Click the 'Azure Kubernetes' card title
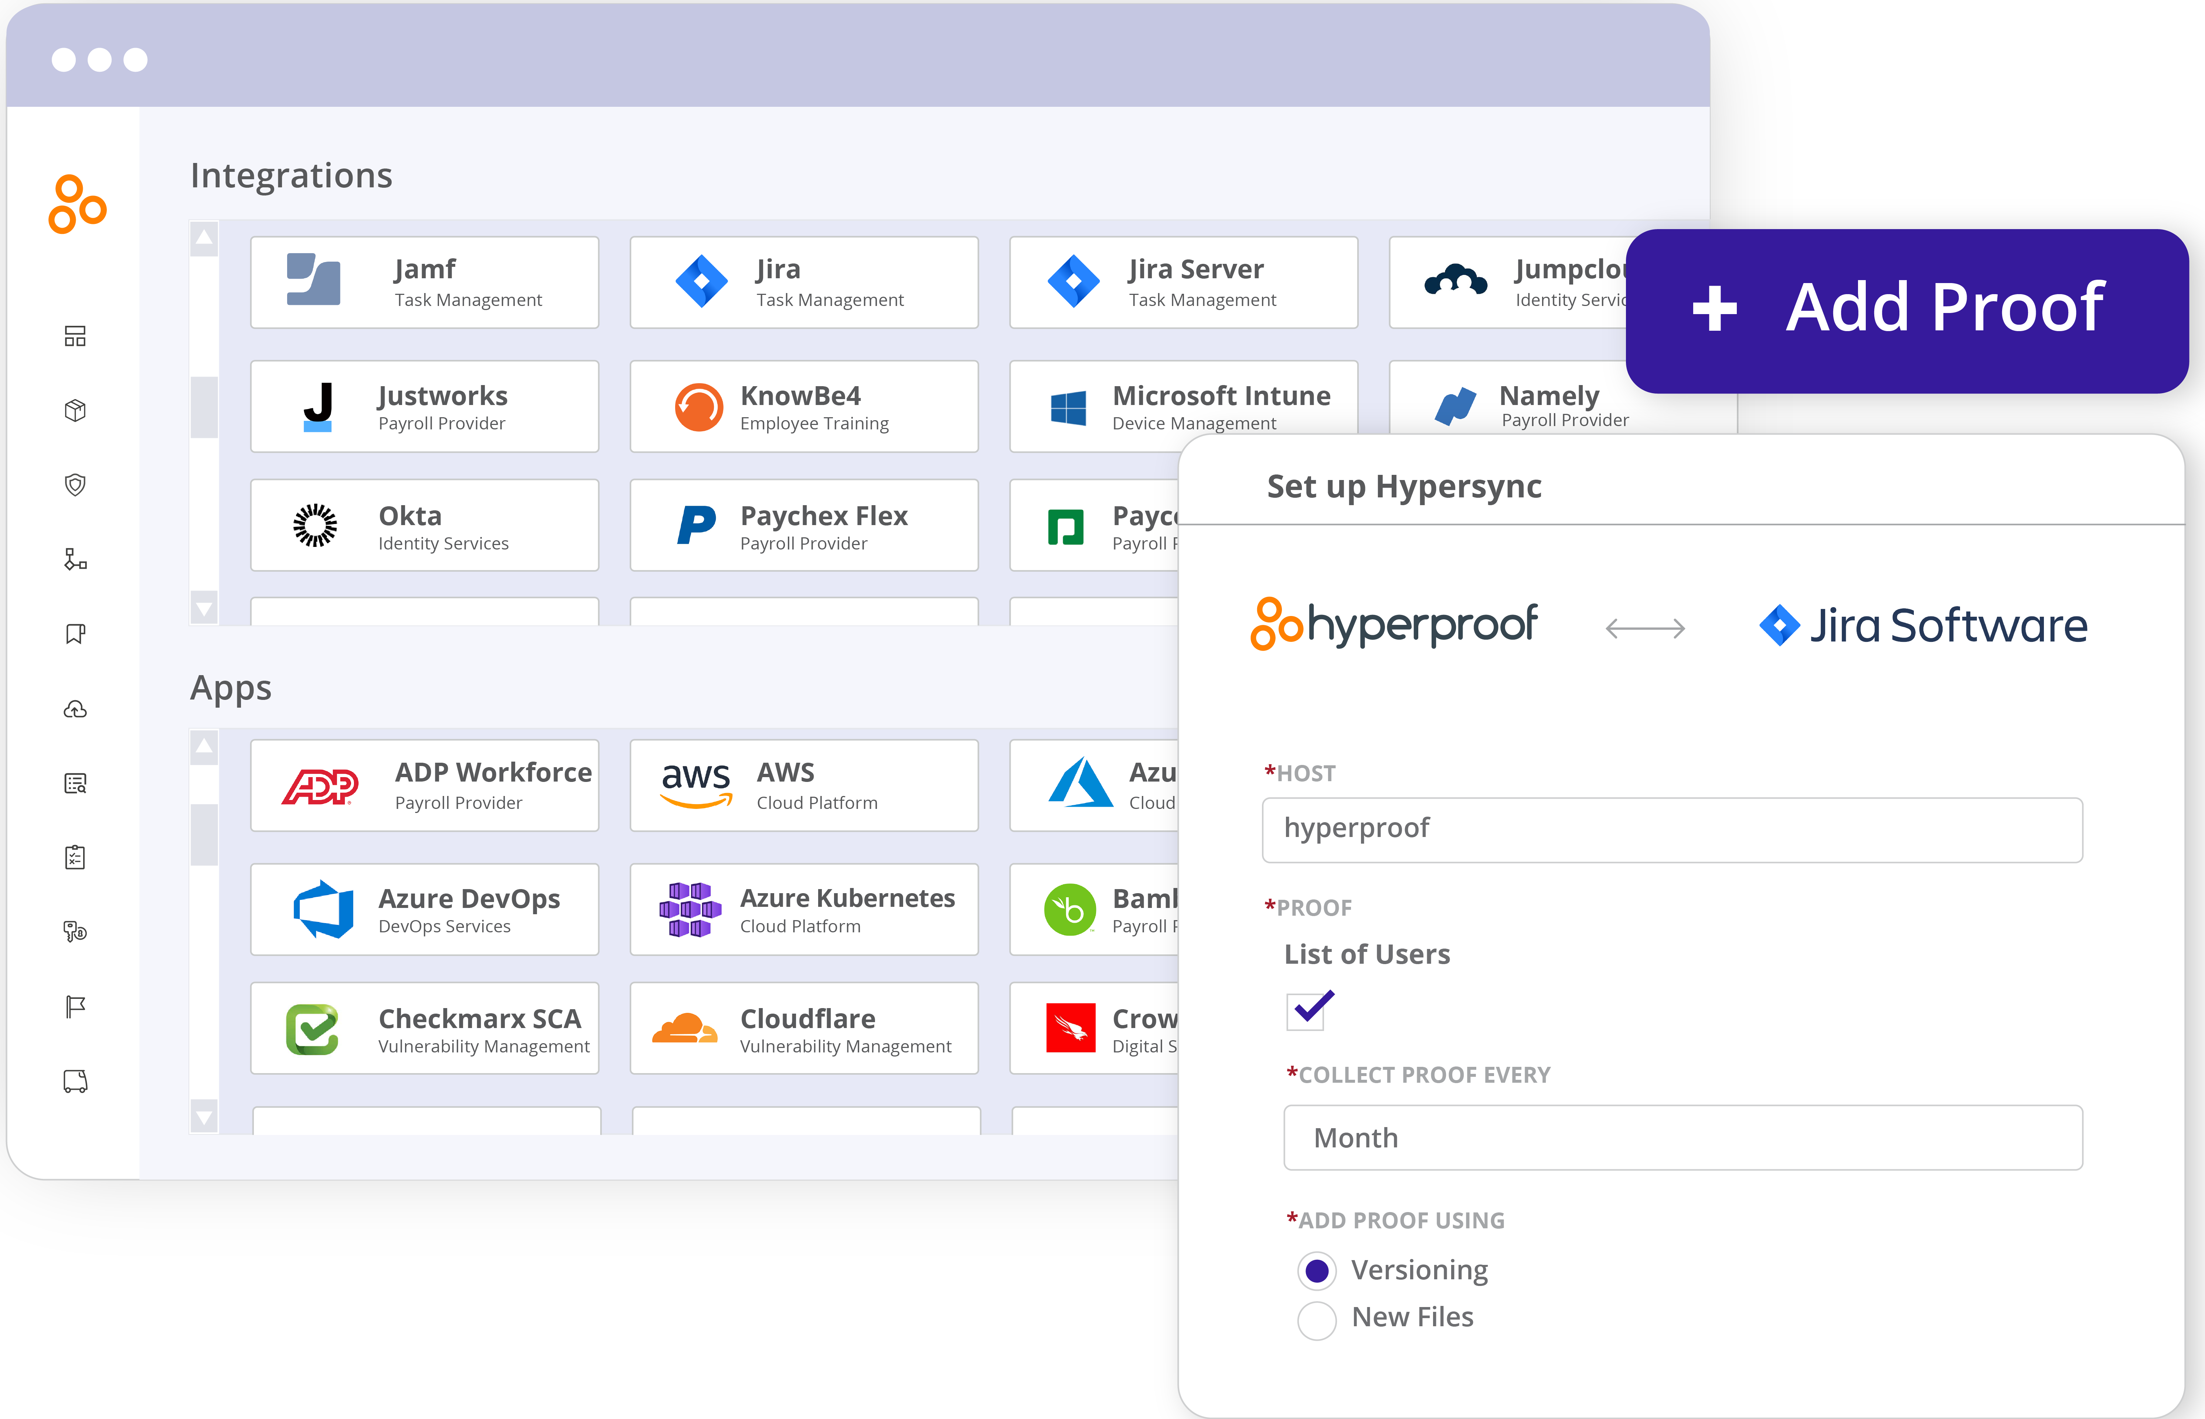 (x=848, y=898)
